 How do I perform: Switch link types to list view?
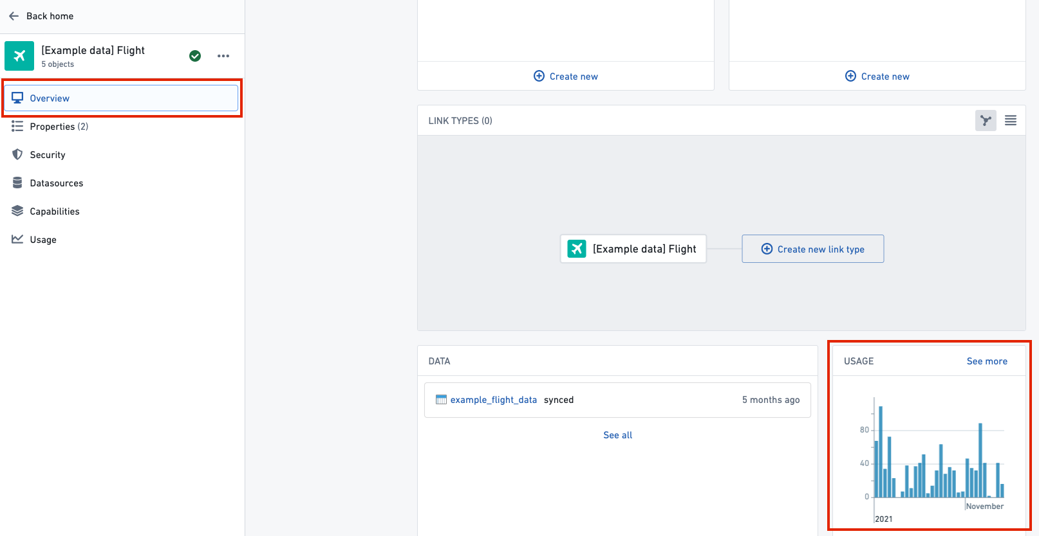[1011, 120]
